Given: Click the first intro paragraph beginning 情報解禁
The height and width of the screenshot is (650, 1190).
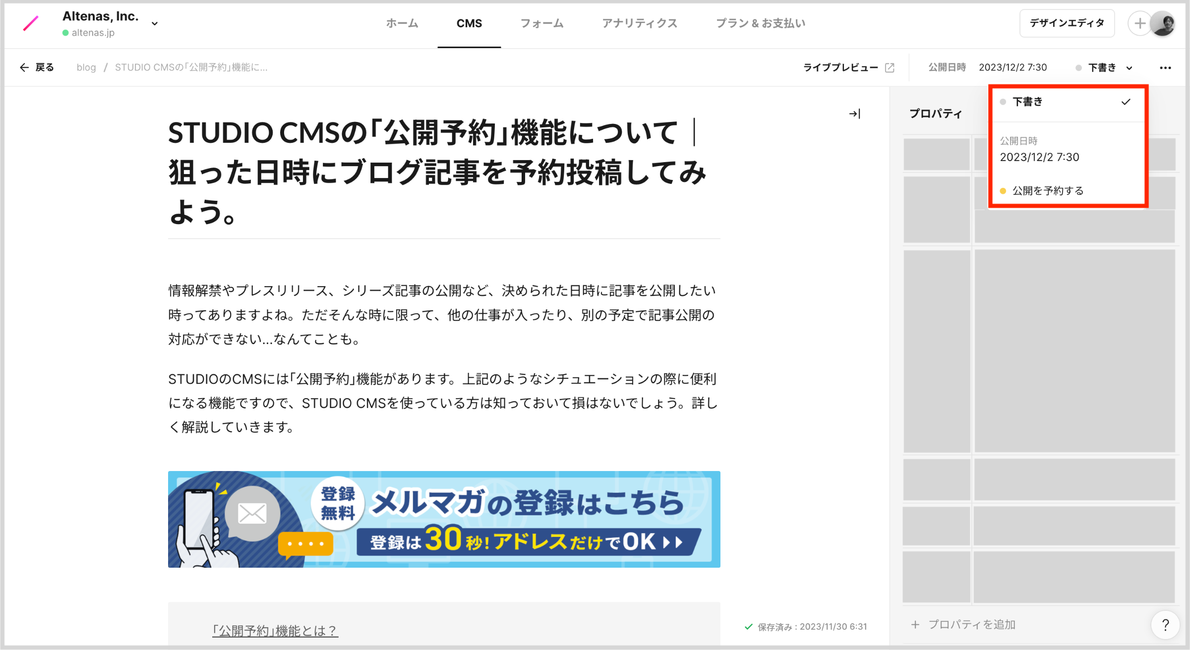Looking at the screenshot, I should (442, 314).
